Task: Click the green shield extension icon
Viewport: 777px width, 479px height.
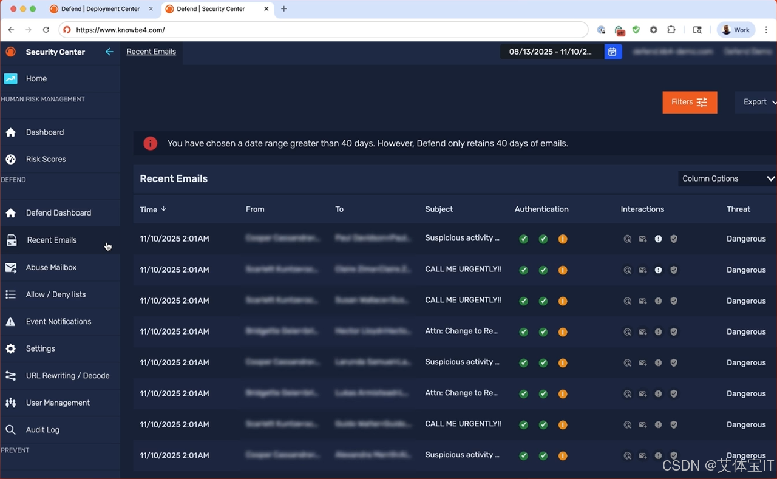Action: 636,30
